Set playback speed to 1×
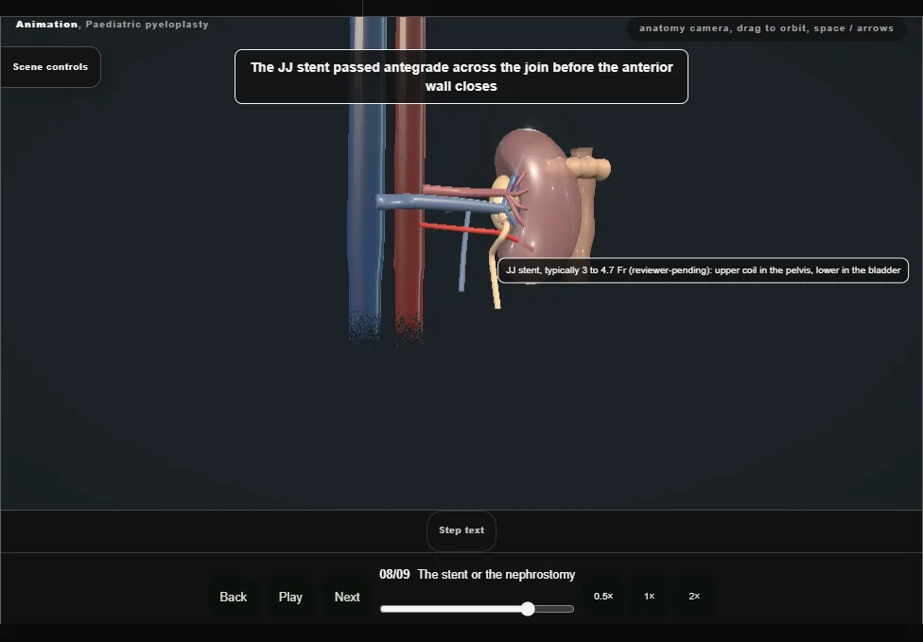 coord(650,597)
